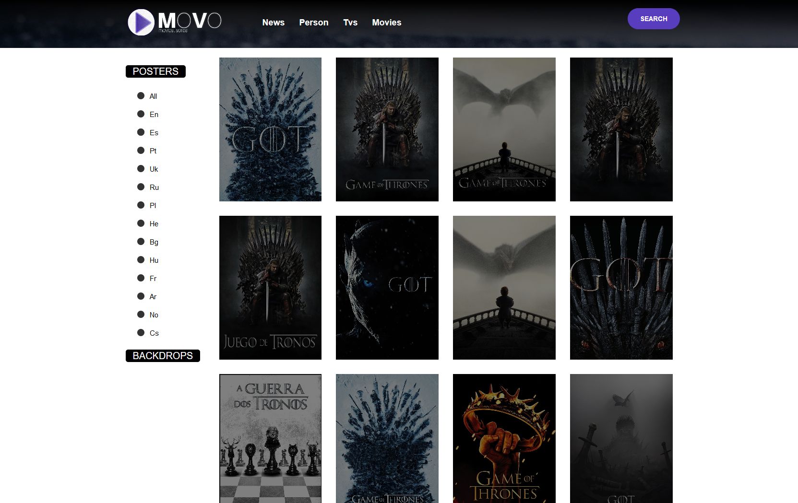Click the purple SEARCH button
This screenshot has height=503, width=798.
point(654,19)
